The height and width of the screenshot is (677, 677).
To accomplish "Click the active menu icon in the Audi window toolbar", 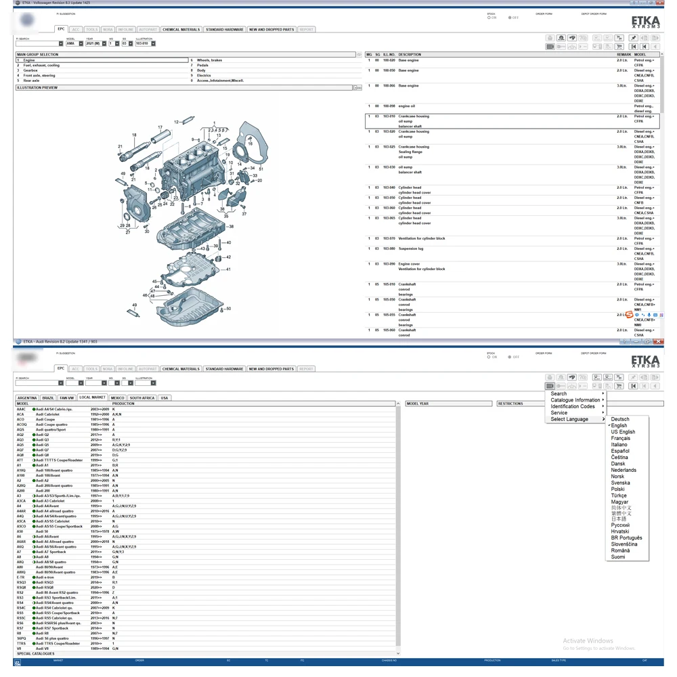I will tap(550, 386).
